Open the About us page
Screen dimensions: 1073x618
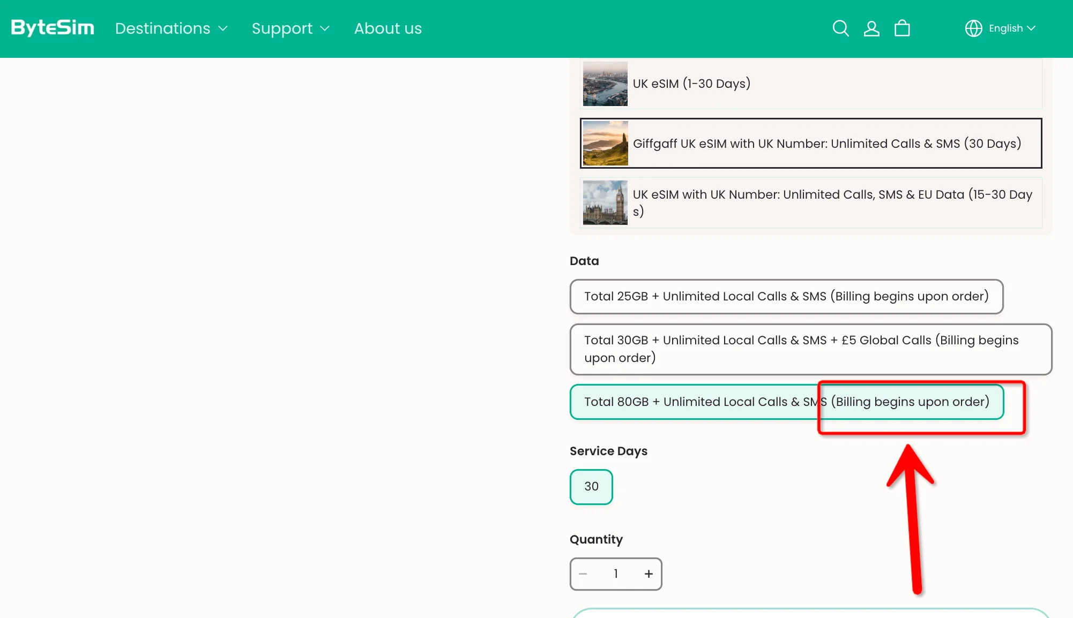point(388,28)
